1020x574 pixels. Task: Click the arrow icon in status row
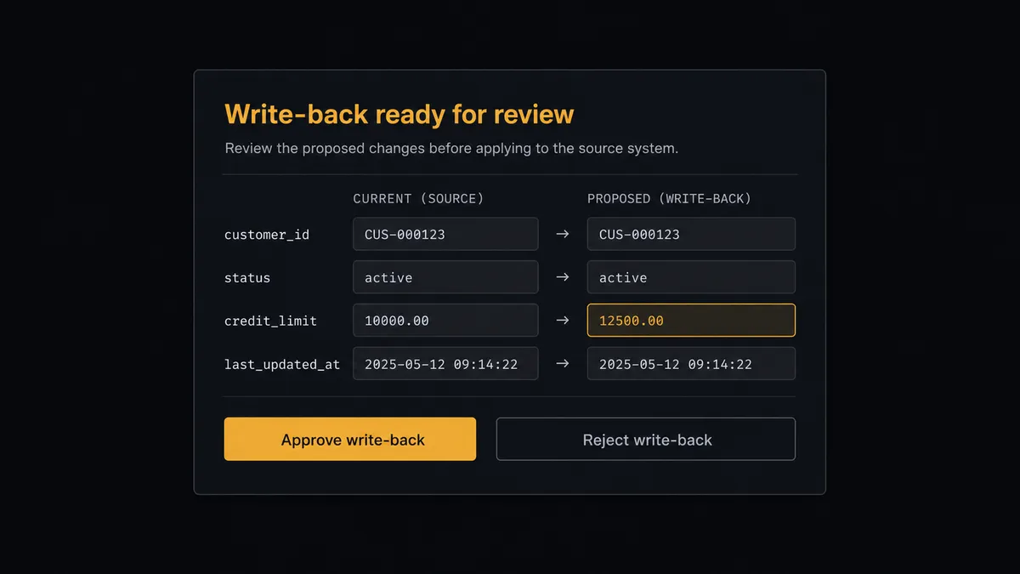pyautogui.click(x=563, y=277)
